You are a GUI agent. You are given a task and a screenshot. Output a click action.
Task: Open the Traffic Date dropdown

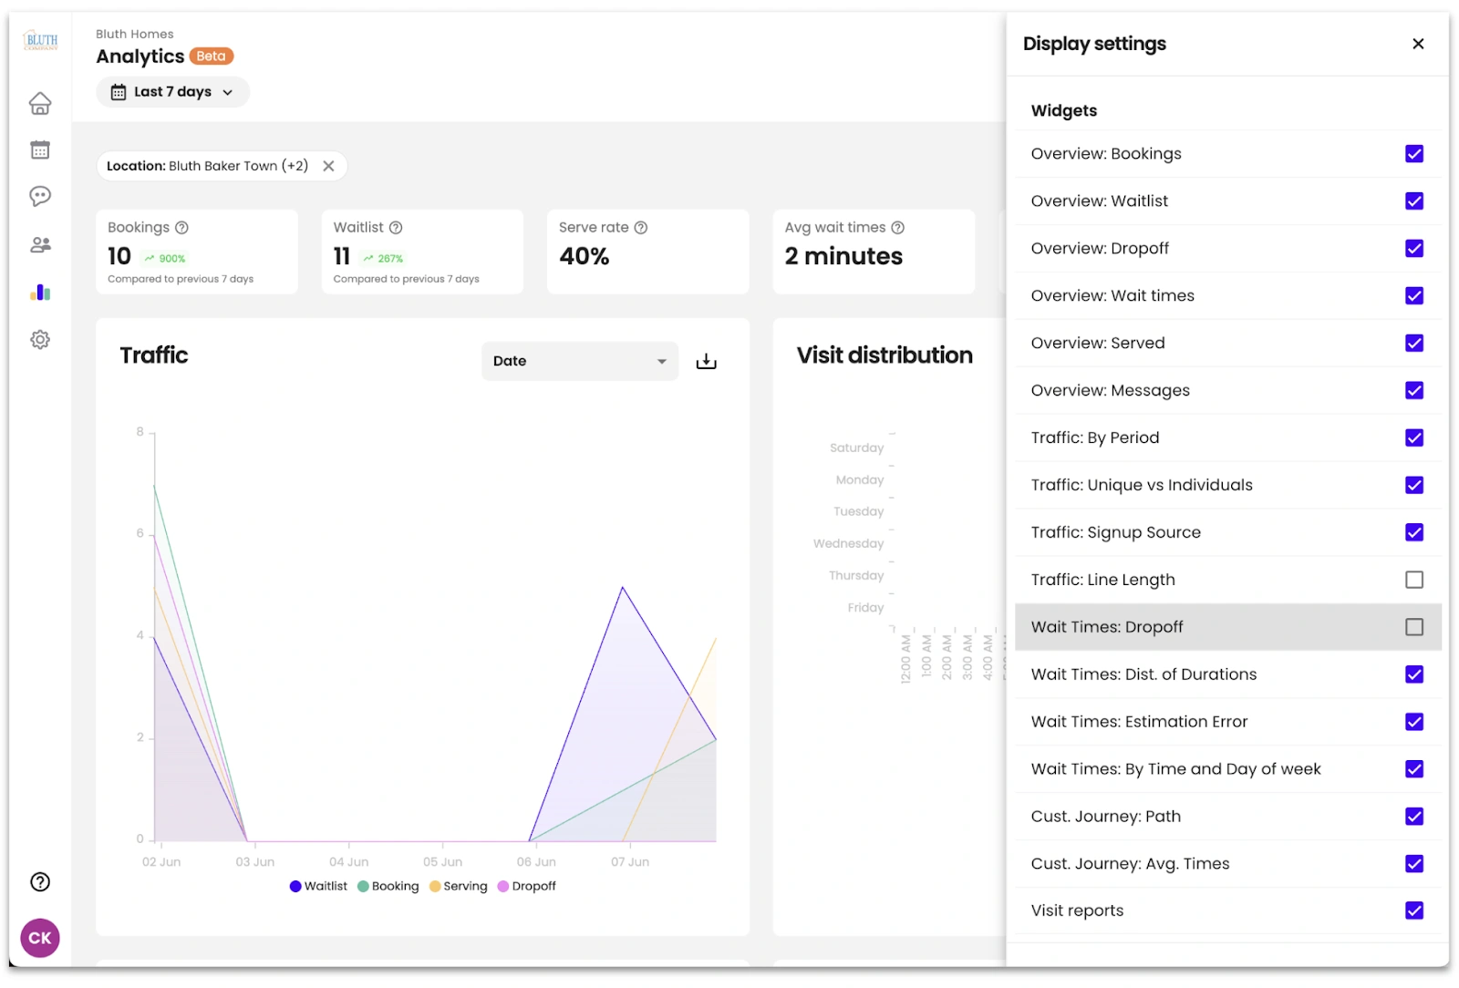click(580, 361)
